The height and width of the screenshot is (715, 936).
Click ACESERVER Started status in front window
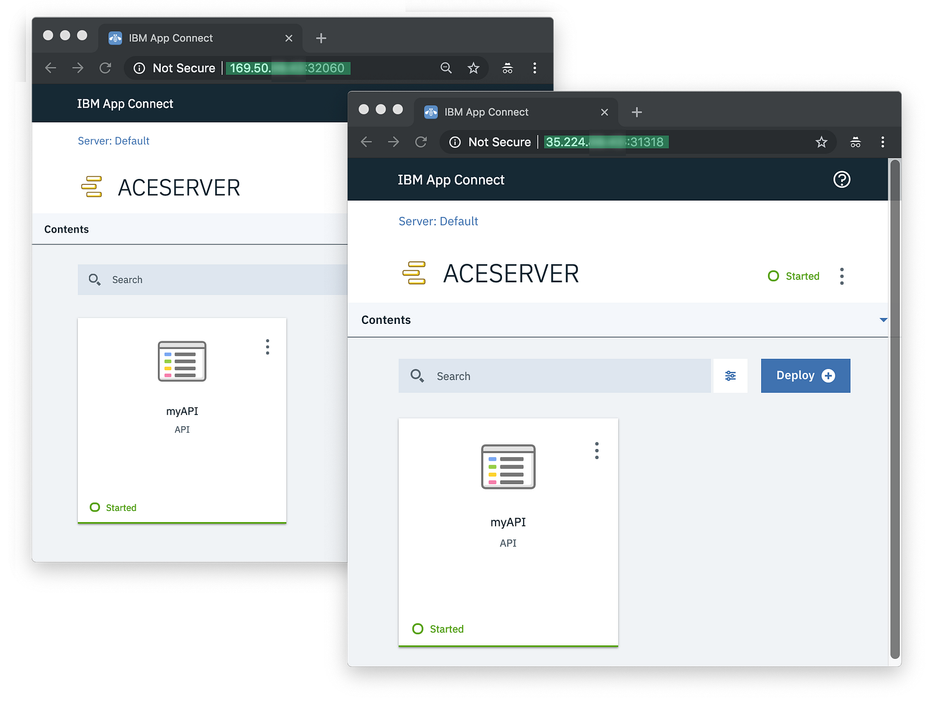coord(794,276)
